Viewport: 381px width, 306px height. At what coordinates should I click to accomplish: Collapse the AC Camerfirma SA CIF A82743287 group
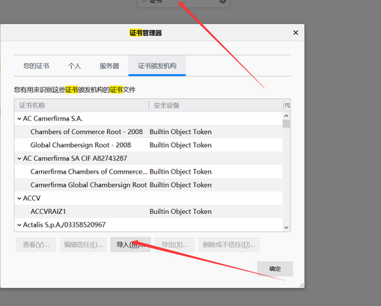click(19, 159)
